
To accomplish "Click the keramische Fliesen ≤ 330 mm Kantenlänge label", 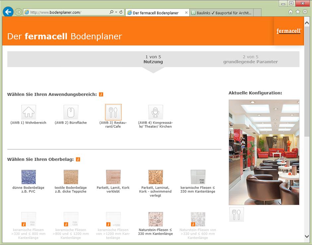I will coord(198,189).
